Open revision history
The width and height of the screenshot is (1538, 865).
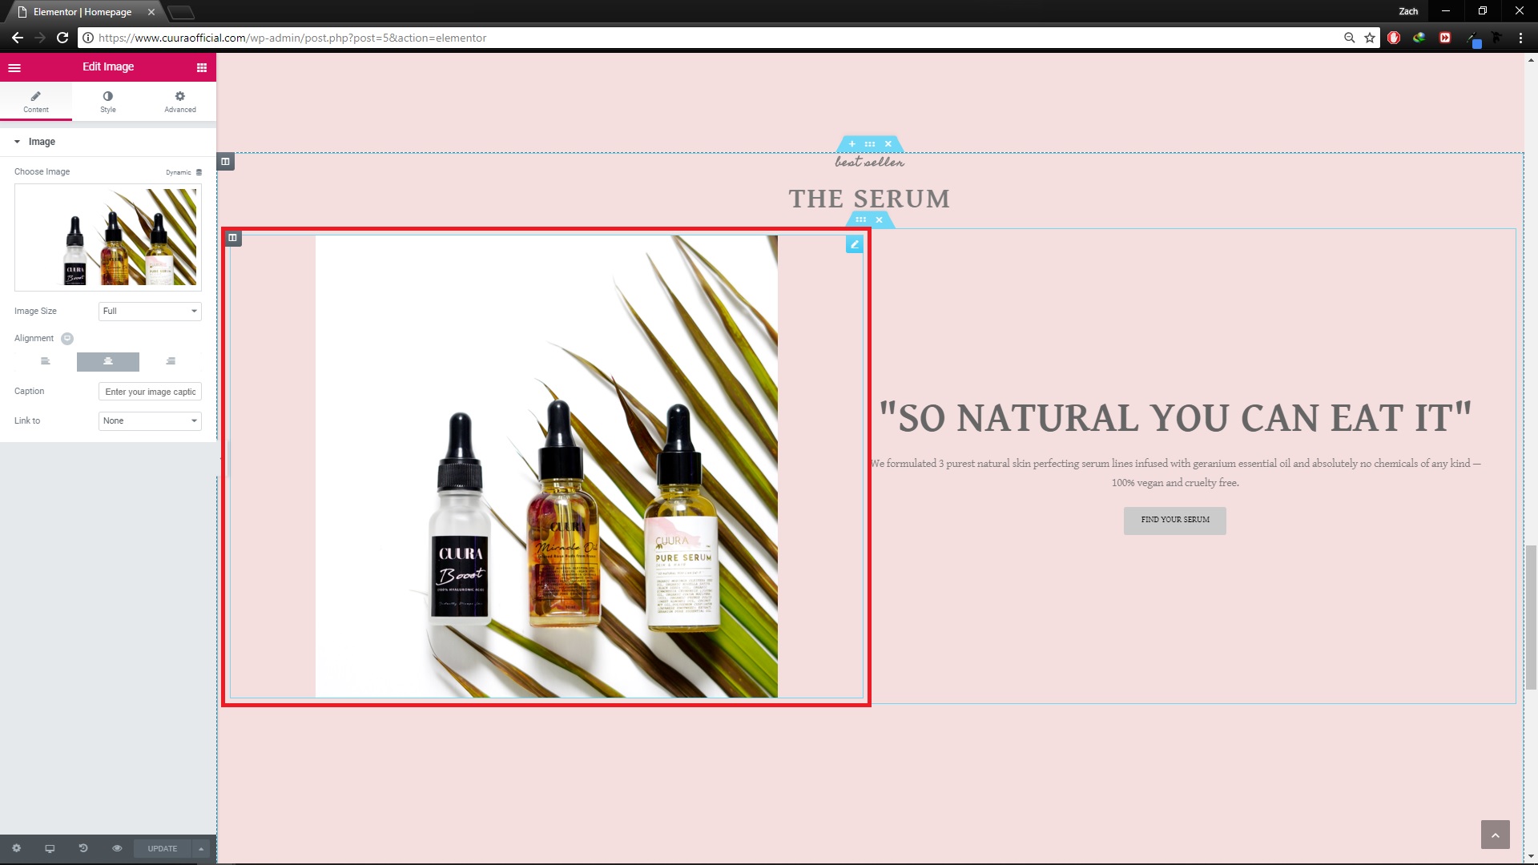pyautogui.click(x=83, y=849)
